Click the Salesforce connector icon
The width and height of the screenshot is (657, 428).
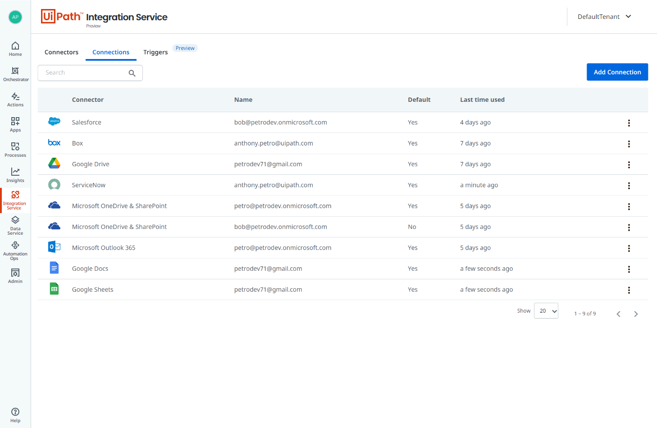54,122
